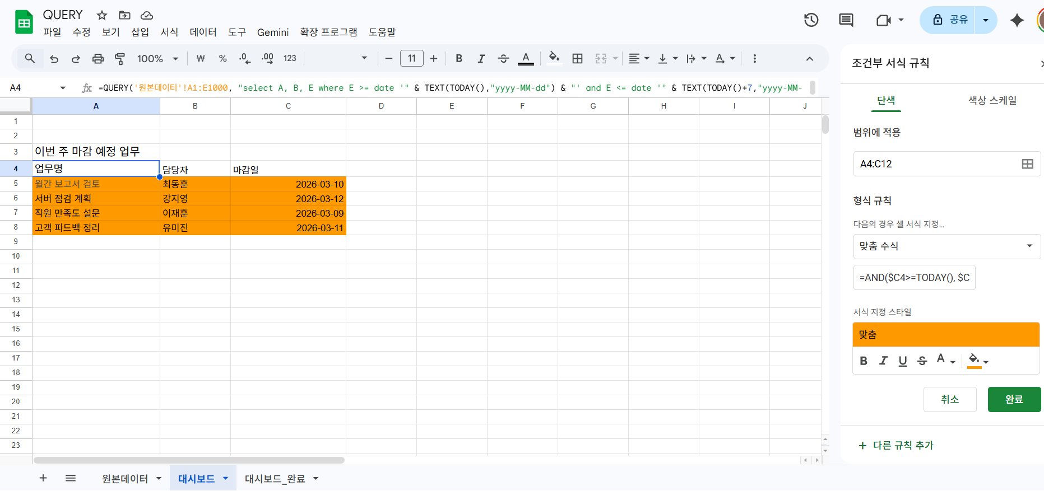1044x491 pixels.
Task: Click the Gemini sparkle icon
Action: pos(1017,20)
